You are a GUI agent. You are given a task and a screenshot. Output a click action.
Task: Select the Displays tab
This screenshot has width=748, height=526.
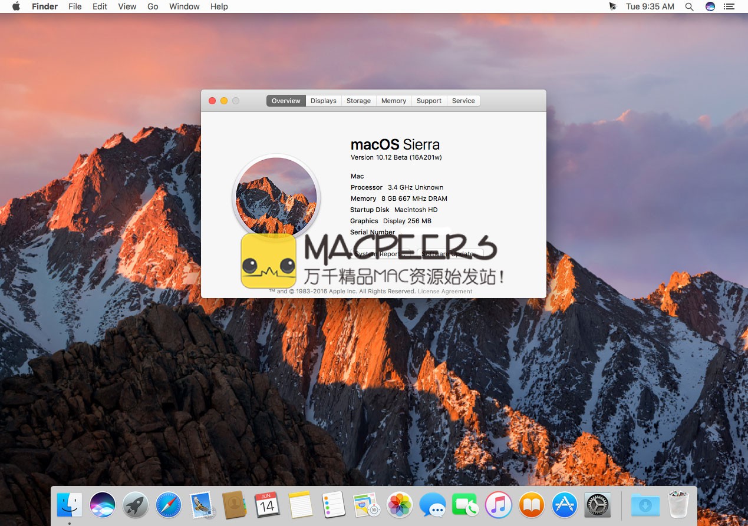[323, 101]
